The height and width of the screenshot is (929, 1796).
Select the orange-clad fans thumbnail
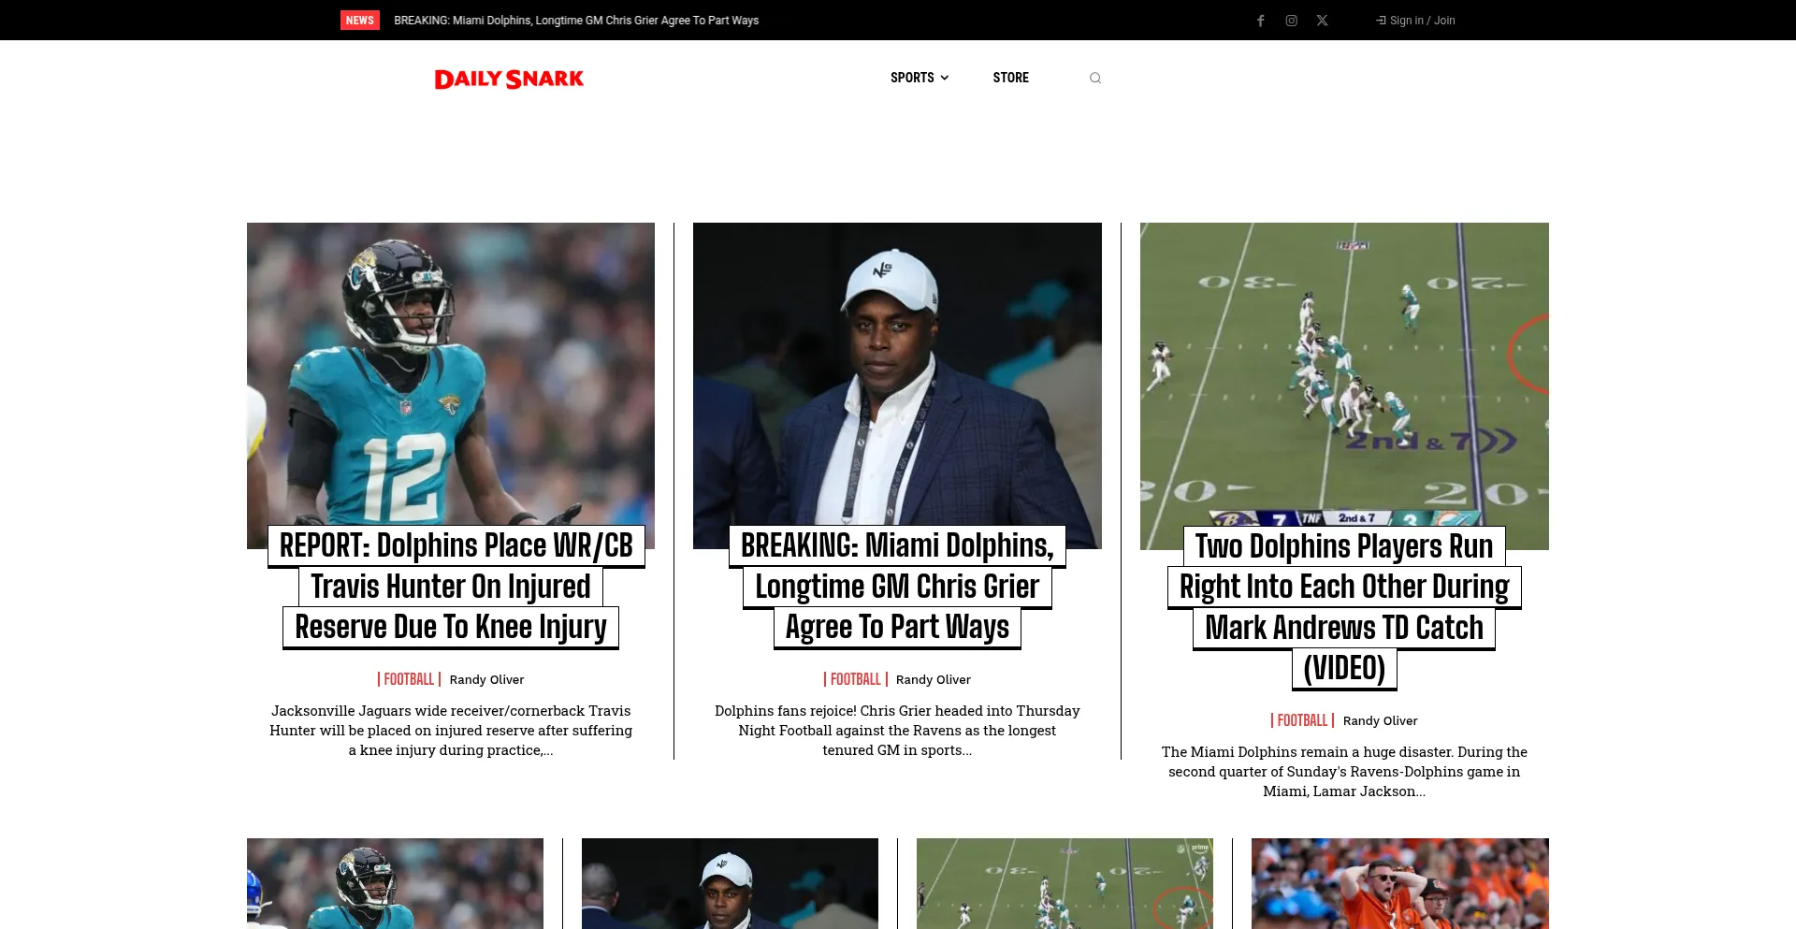[x=1399, y=883]
